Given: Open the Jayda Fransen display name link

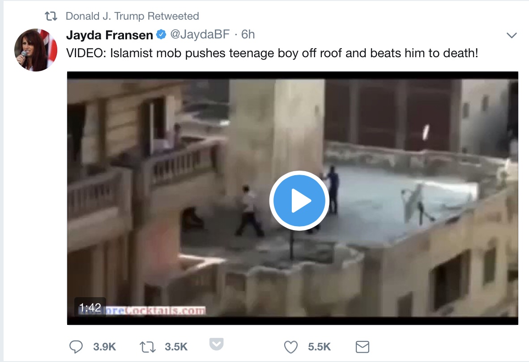Looking at the screenshot, I should point(110,35).
